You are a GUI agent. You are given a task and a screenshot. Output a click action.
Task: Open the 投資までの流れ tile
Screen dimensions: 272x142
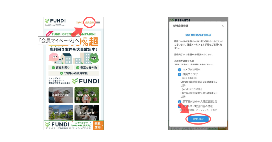pyautogui.click(x=61, y=95)
